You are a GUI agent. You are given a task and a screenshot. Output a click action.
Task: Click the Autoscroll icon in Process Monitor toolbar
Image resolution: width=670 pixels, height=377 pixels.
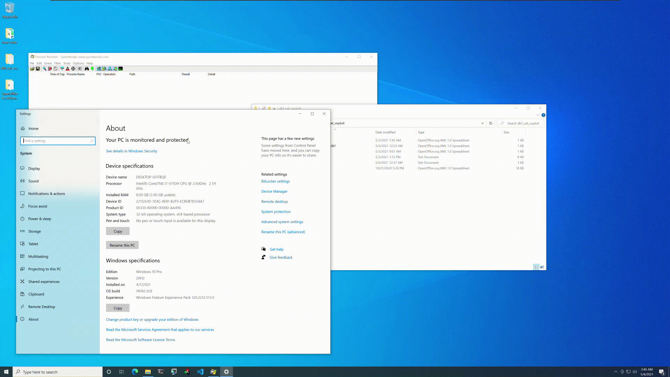tap(50, 69)
